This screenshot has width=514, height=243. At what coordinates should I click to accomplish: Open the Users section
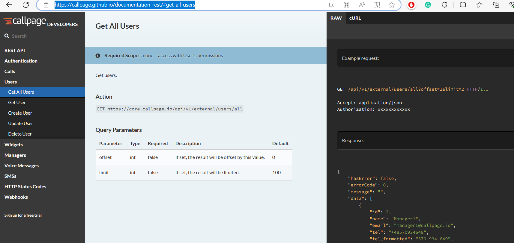click(x=10, y=82)
